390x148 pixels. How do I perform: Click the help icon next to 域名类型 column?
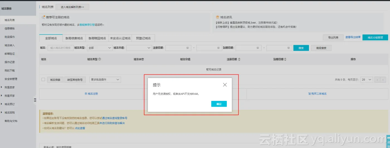[x=99, y=59]
